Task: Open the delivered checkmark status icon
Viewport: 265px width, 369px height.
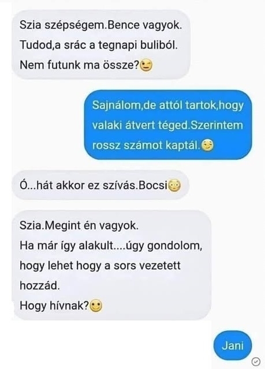Action: (x=256, y=361)
